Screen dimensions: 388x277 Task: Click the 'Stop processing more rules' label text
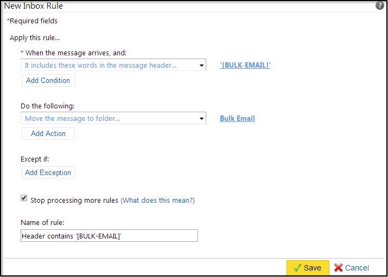click(74, 201)
